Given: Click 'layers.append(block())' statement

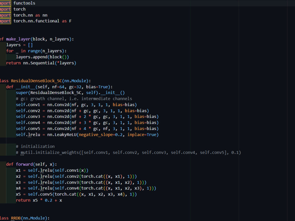Looking at the screenshot, I should pyautogui.click(x=42, y=57).
